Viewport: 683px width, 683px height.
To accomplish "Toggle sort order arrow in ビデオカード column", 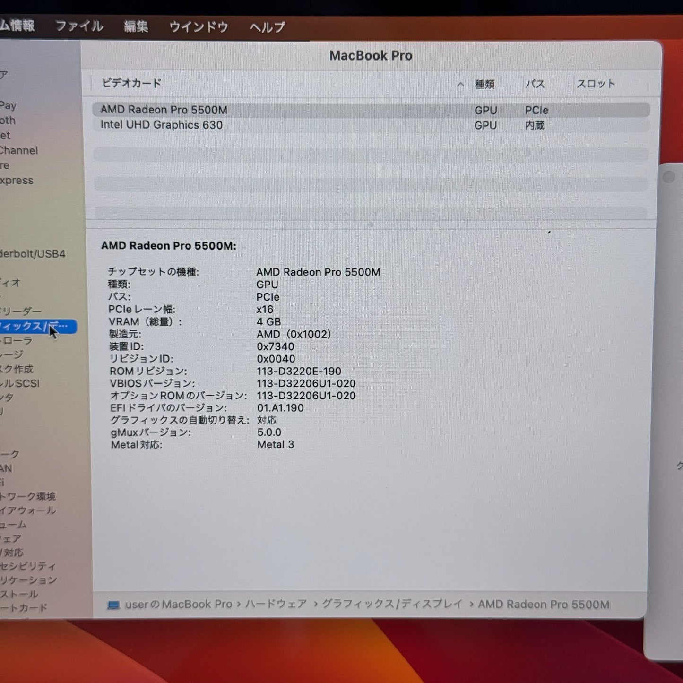I will click(x=460, y=85).
